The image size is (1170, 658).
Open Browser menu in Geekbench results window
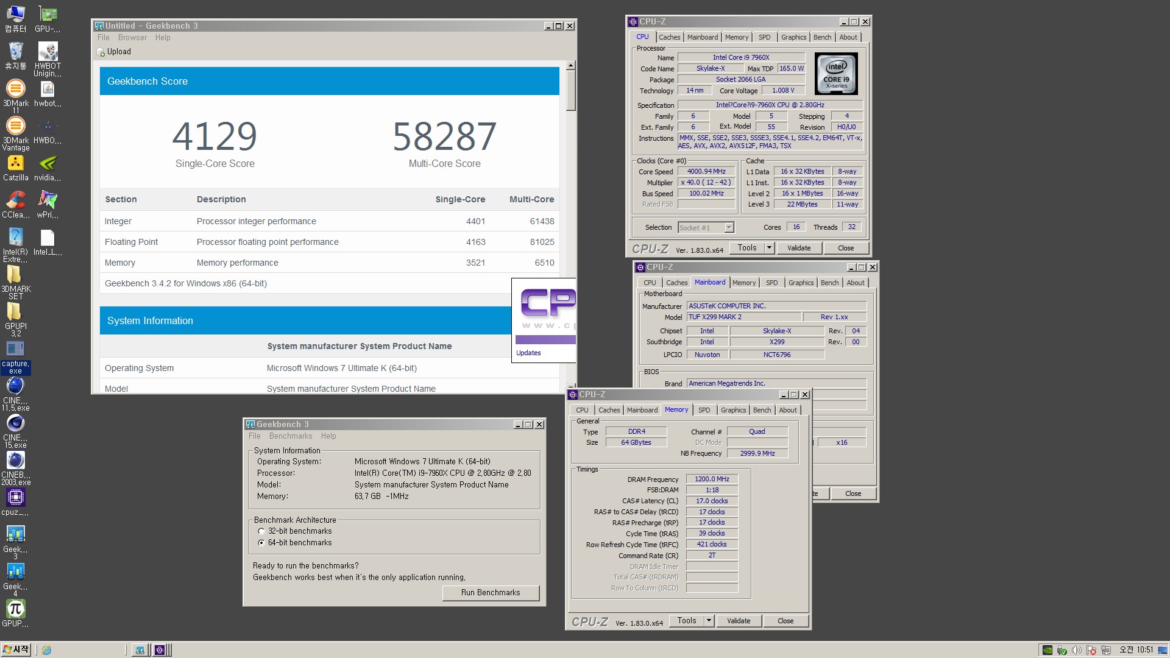[132, 38]
